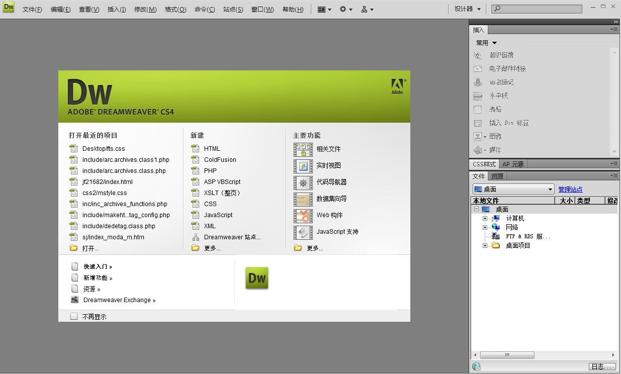The image size is (621, 374).
Task: Click the horizontal rule icon in Insert panel
Action: point(478,96)
